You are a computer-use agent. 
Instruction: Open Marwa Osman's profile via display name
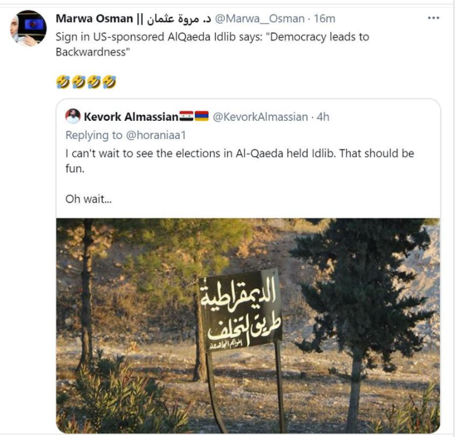93,19
